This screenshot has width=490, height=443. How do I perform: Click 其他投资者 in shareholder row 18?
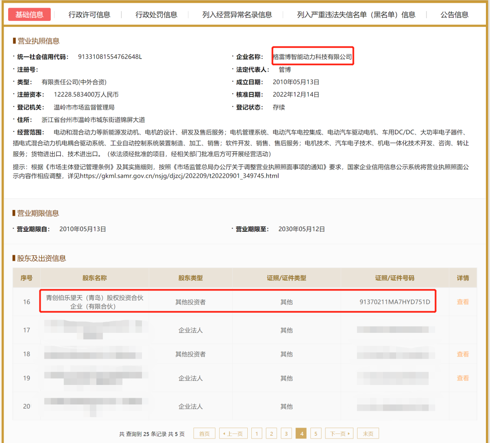190,354
